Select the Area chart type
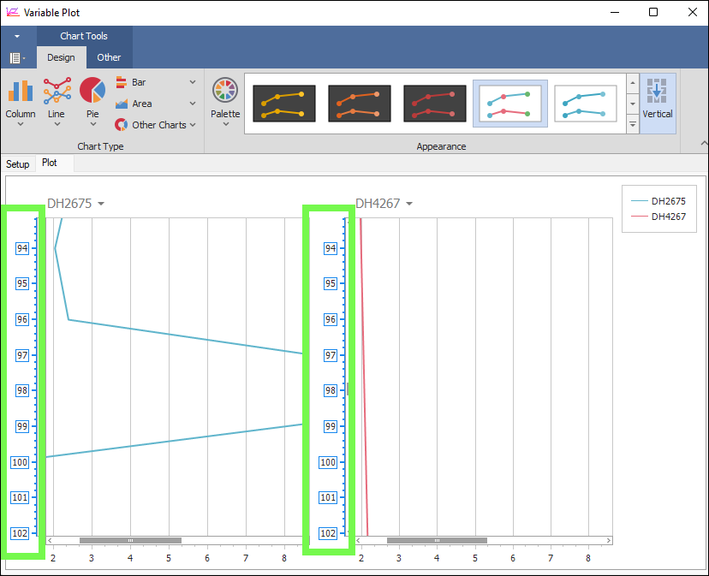The width and height of the screenshot is (709, 576). (141, 104)
